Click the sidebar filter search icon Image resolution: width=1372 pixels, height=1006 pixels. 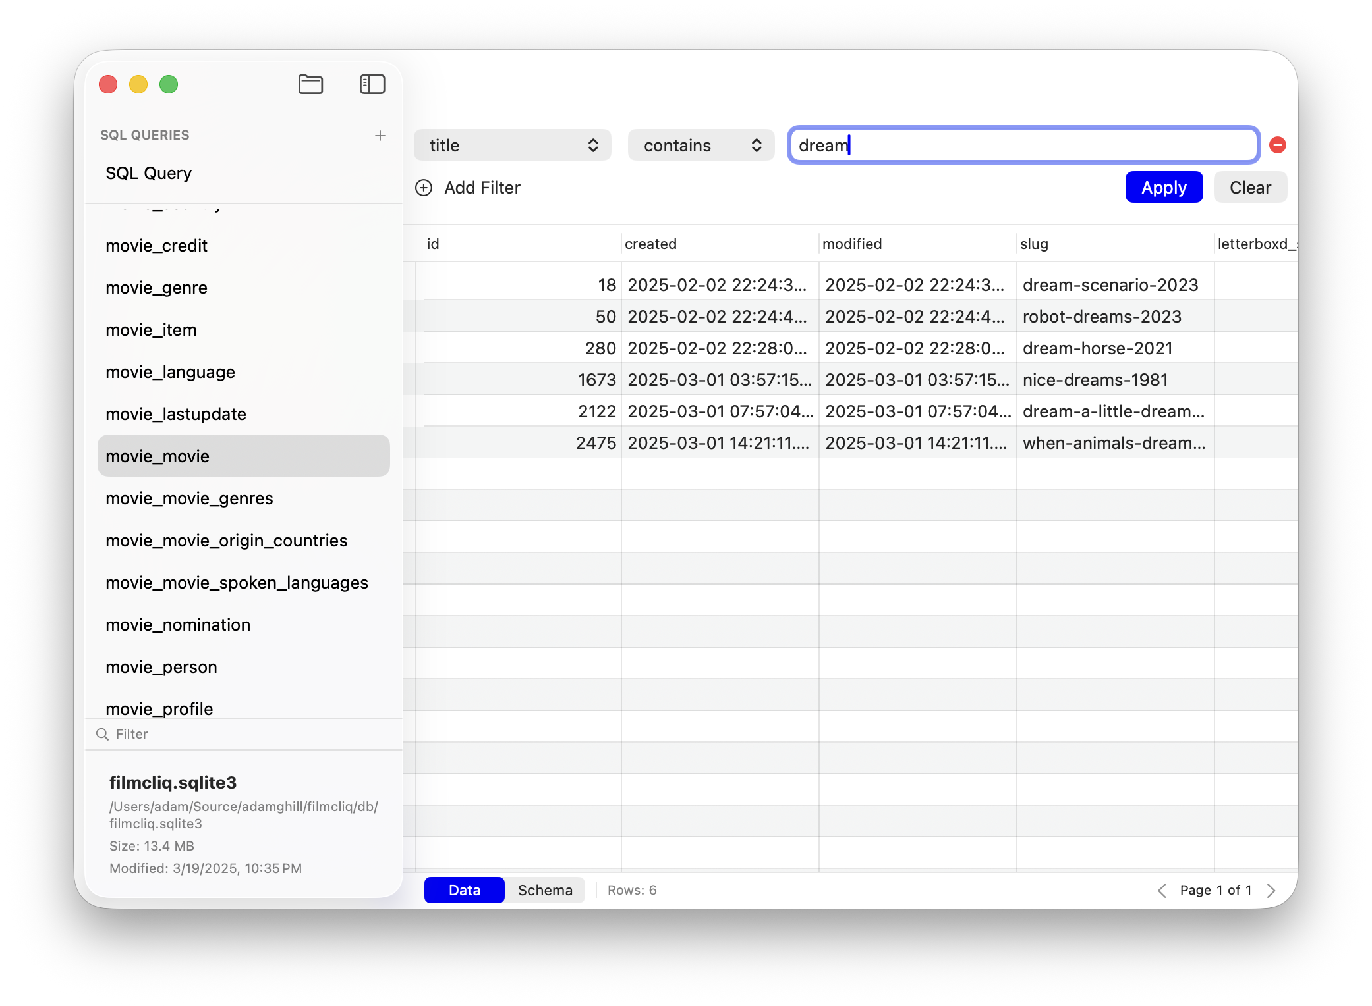click(102, 734)
